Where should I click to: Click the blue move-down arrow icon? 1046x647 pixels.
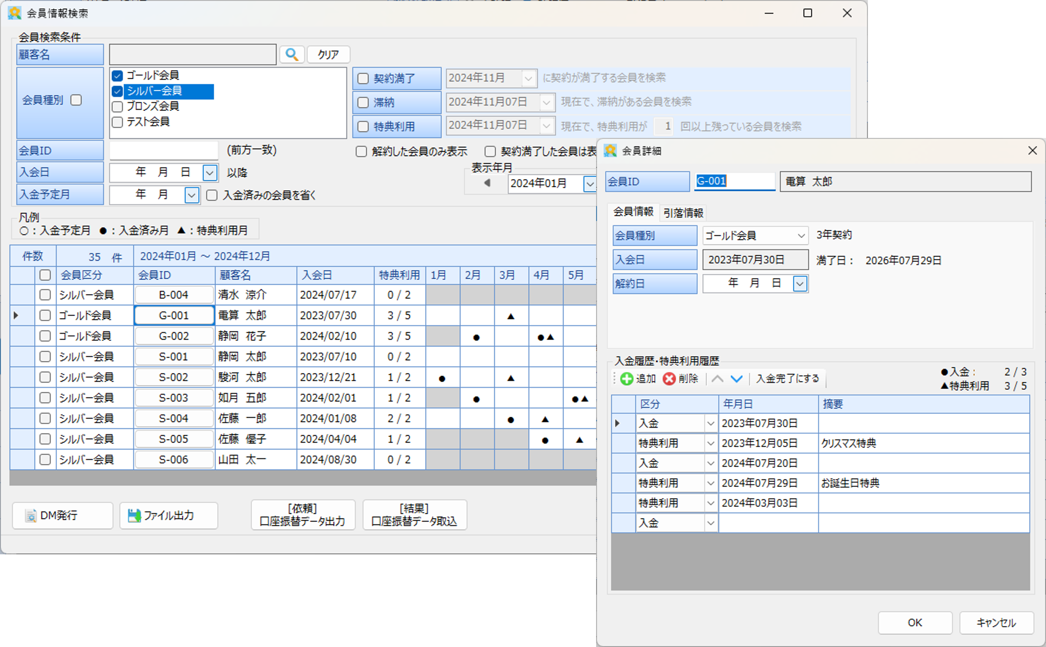(737, 379)
